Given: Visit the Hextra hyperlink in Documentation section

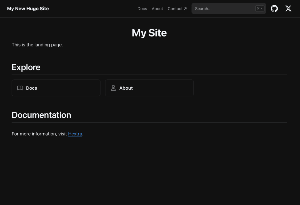Looking at the screenshot, I should (x=75, y=134).
